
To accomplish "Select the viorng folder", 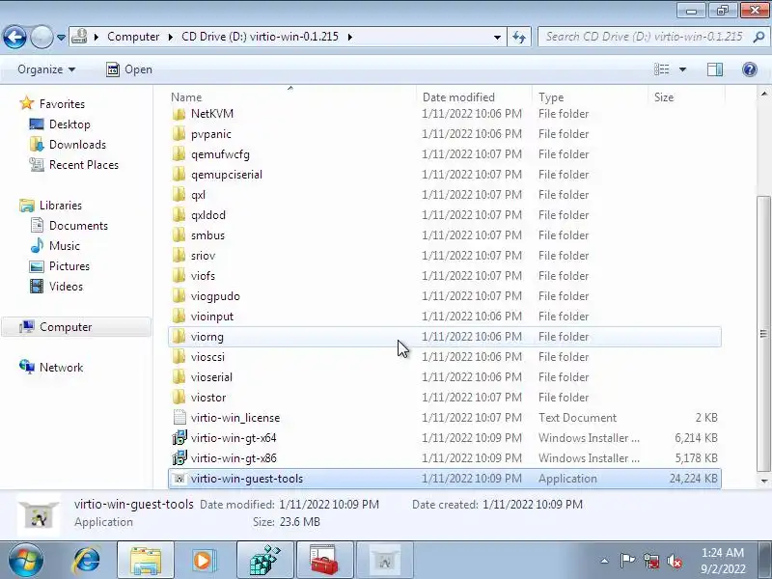I will click(x=445, y=337).
